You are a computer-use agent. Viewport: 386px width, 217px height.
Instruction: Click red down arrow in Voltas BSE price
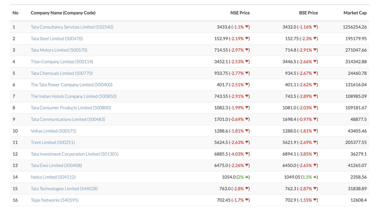[x=315, y=131]
